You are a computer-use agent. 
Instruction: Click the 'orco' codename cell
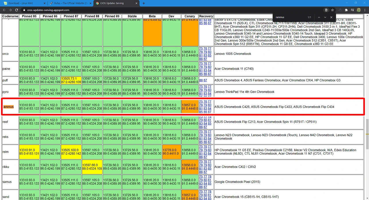[10, 54]
